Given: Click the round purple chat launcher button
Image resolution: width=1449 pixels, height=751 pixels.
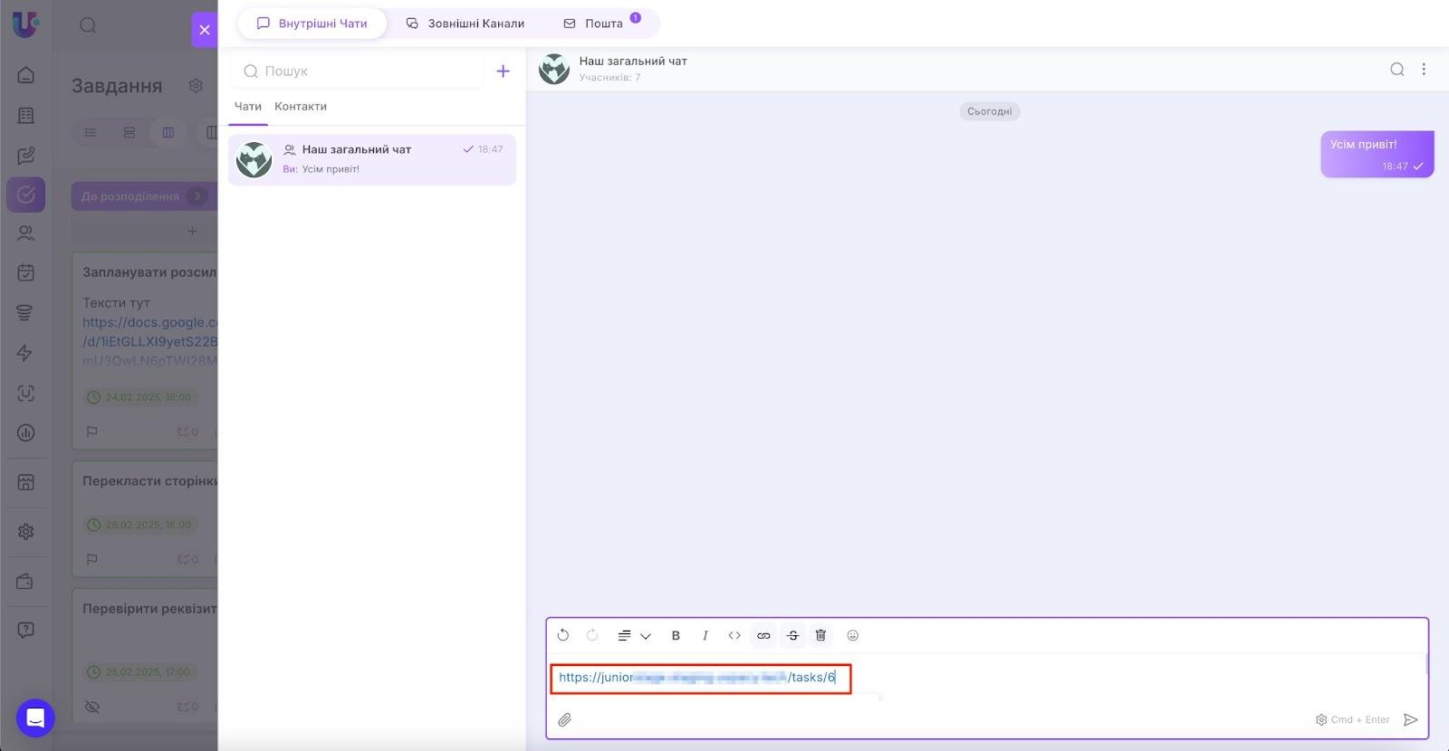Looking at the screenshot, I should pyautogui.click(x=35, y=718).
